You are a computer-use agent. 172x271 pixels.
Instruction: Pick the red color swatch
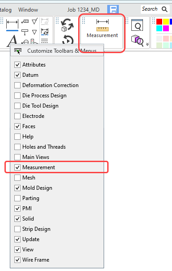(x=159, y=22)
